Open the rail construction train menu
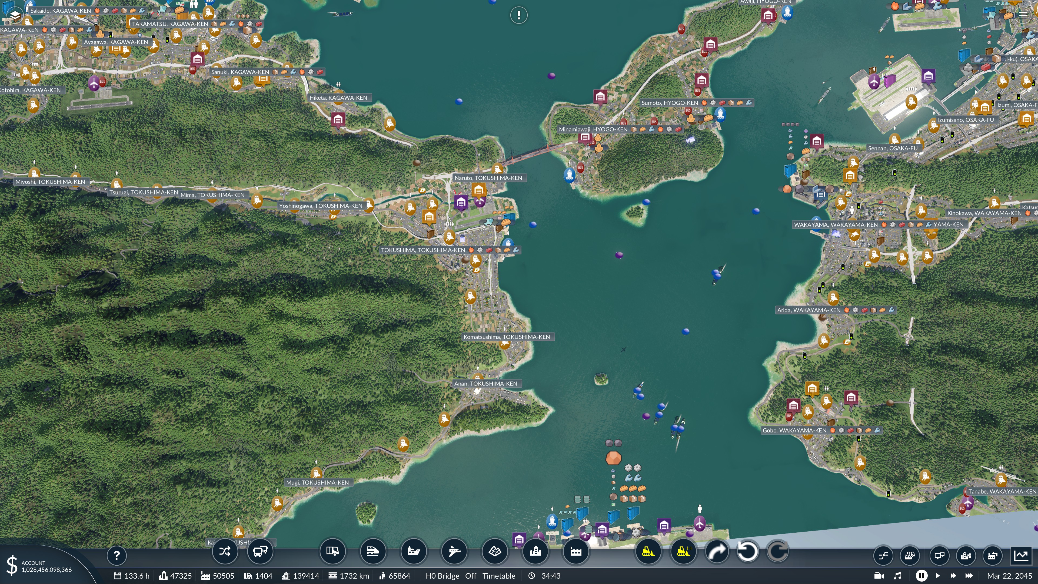 373,551
